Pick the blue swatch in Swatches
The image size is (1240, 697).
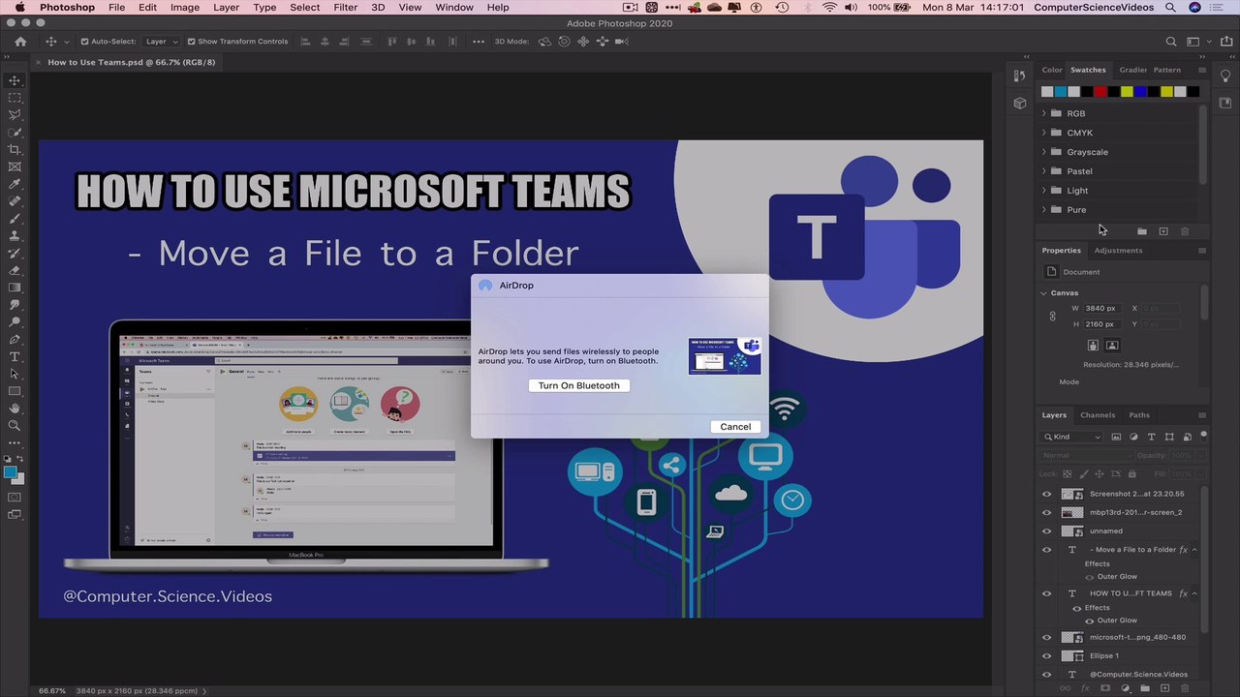click(1139, 92)
